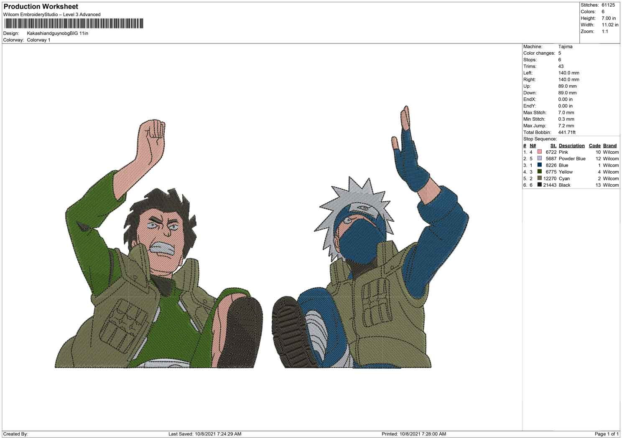This screenshot has height=438, width=622.
Task: Click the "Color changes:" label
Action: pos(539,53)
